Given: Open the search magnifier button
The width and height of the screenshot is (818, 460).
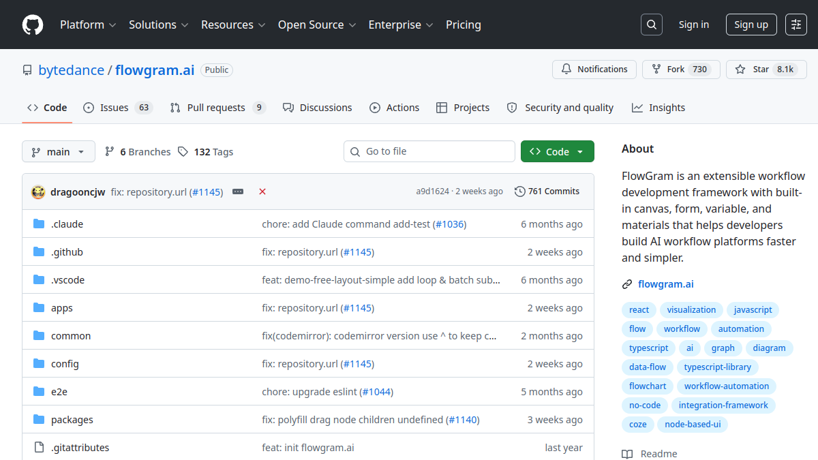Looking at the screenshot, I should click(652, 25).
